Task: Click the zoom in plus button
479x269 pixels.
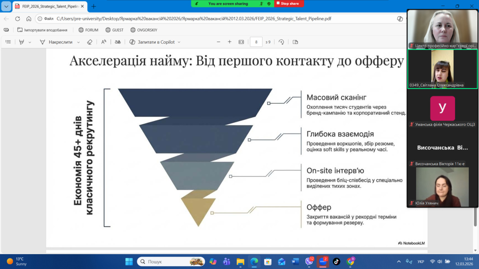Action: (230, 42)
